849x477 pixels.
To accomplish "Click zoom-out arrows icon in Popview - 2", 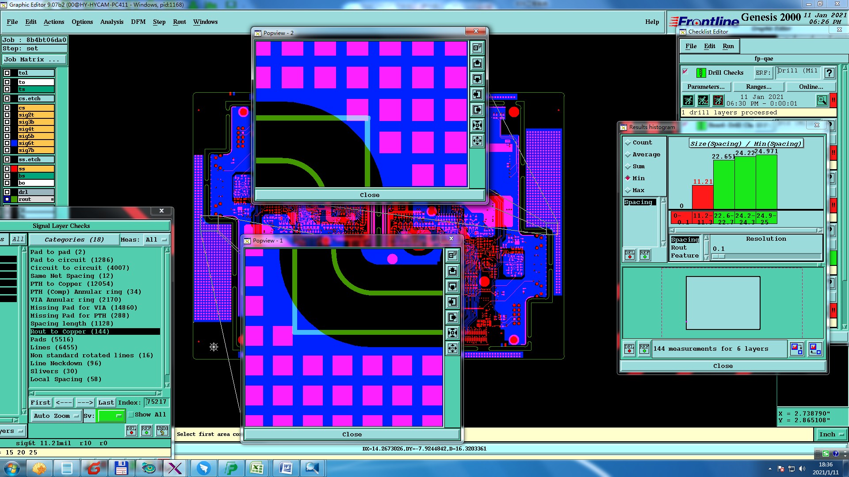I will (477, 140).
